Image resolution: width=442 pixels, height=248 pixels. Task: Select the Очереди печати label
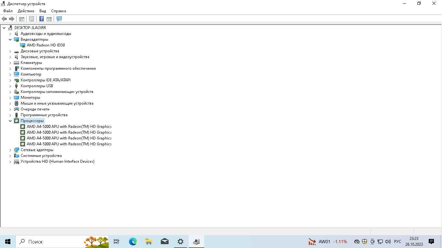point(35,109)
